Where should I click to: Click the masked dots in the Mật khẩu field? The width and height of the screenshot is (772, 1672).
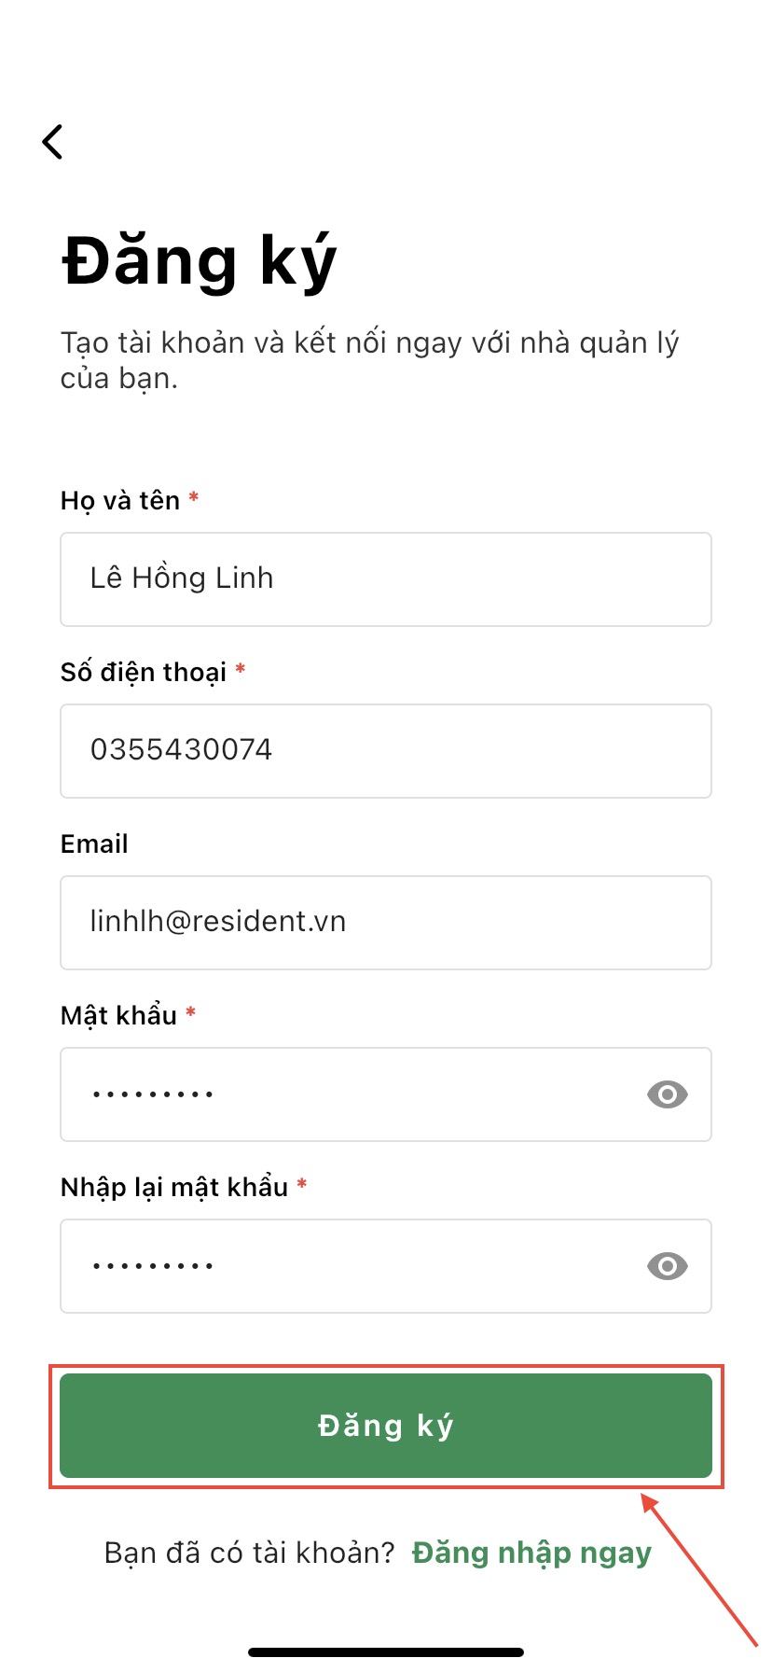(x=153, y=1094)
